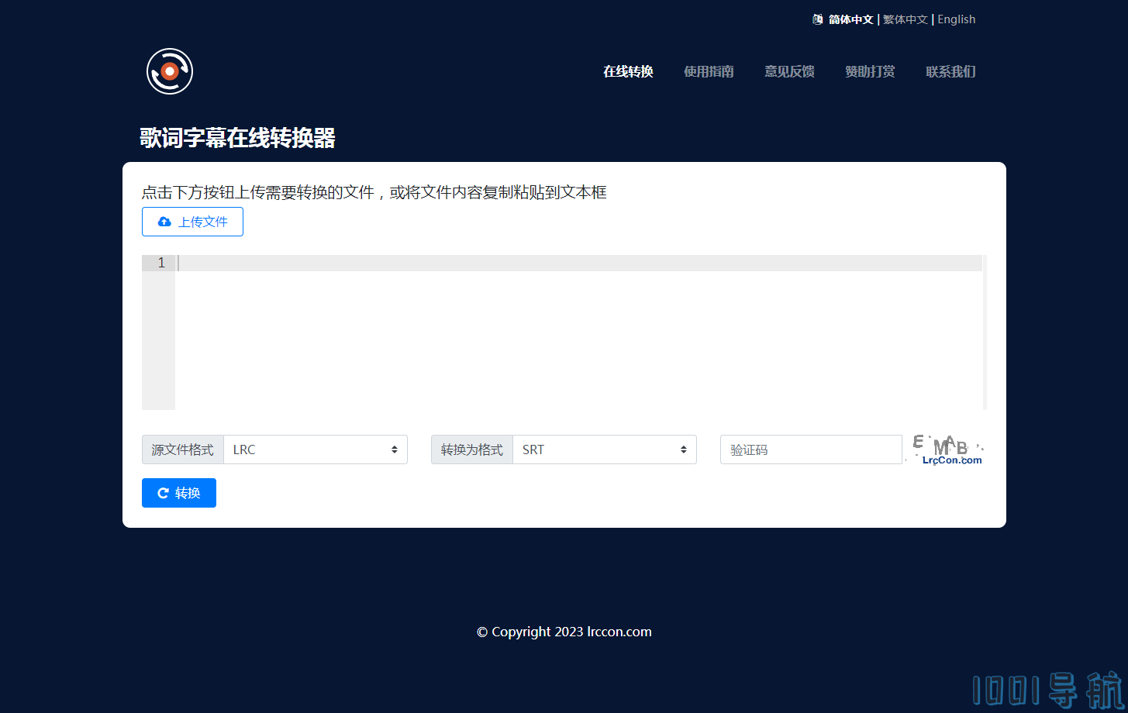Expand the 转换为格式 SRT dropdown
The height and width of the screenshot is (713, 1128).
click(x=604, y=449)
